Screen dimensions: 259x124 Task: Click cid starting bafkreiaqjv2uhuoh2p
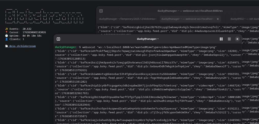tap(129, 120)
